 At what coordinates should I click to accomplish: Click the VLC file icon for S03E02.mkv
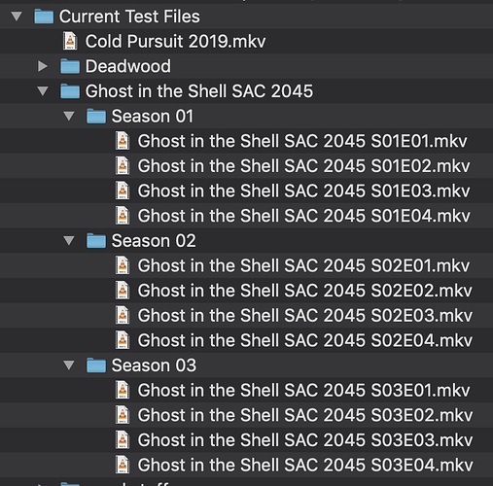[123, 415]
